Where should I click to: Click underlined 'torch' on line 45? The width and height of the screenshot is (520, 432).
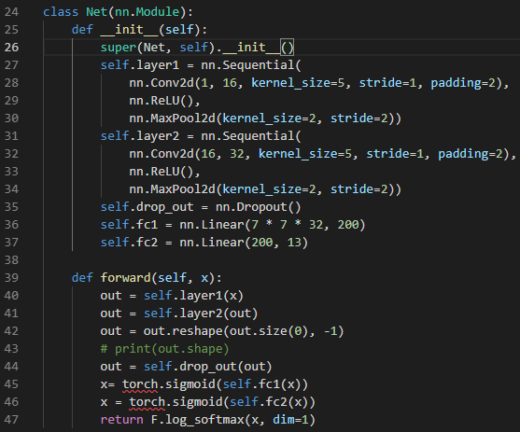tap(140, 384)
